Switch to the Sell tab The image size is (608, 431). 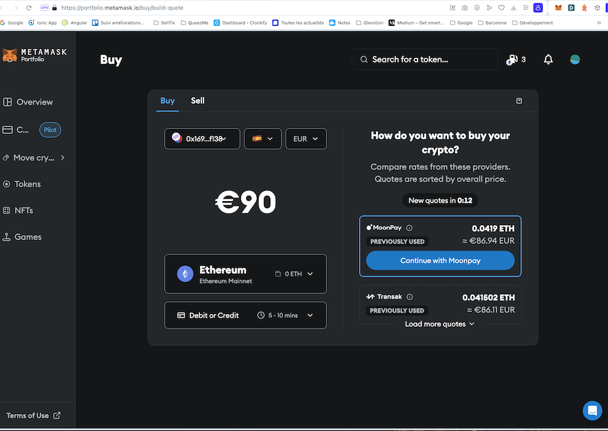(x=197, y=101)
